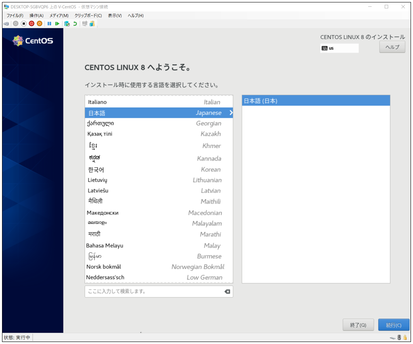Select the Marathi language row
This screenshot has width=413, height=344.
159,234
